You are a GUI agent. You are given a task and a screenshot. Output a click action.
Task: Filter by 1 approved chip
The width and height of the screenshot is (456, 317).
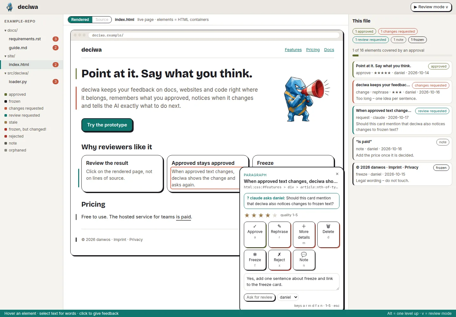(x=364, y=31)
